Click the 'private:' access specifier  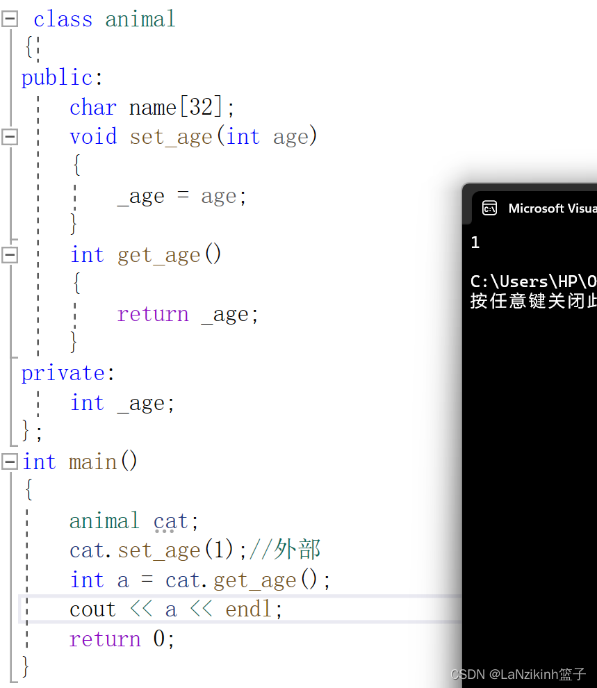pyautogui.click(x=68, y=373)
